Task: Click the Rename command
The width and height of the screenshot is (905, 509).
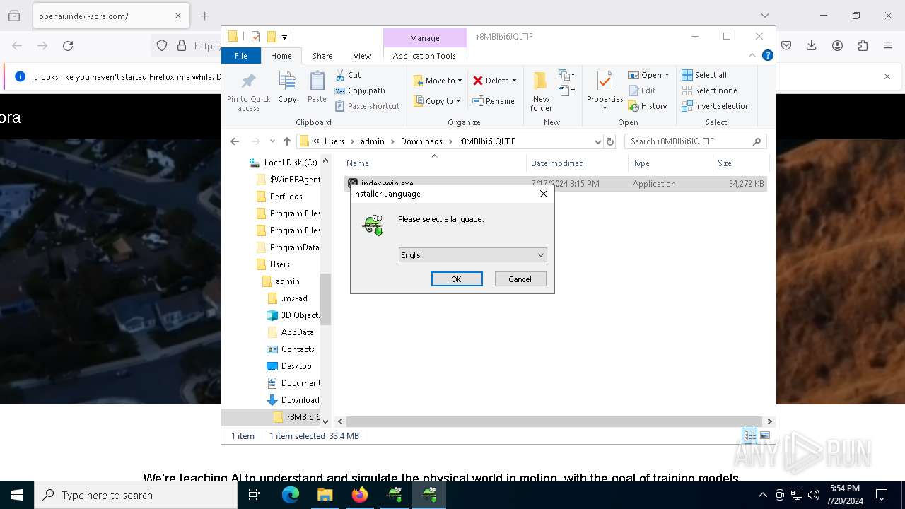Action: (494, 101)
